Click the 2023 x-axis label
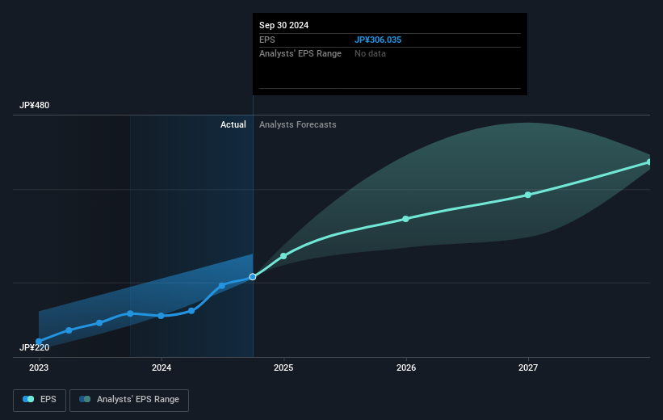The width and height of the screenshot is (663, 420). (39, 367)
